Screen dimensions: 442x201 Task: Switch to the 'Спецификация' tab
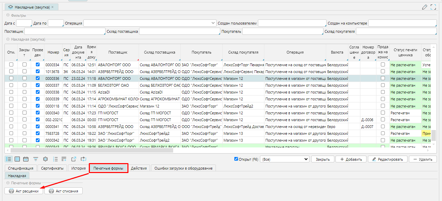[20, 168]
